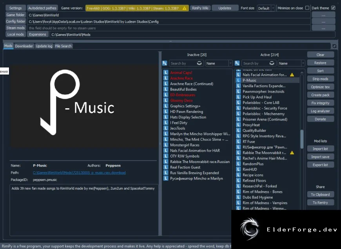Click the L icon of HD Pawn Rendering
This screenshot has height=249, width=341.
[x=166, y=111]
